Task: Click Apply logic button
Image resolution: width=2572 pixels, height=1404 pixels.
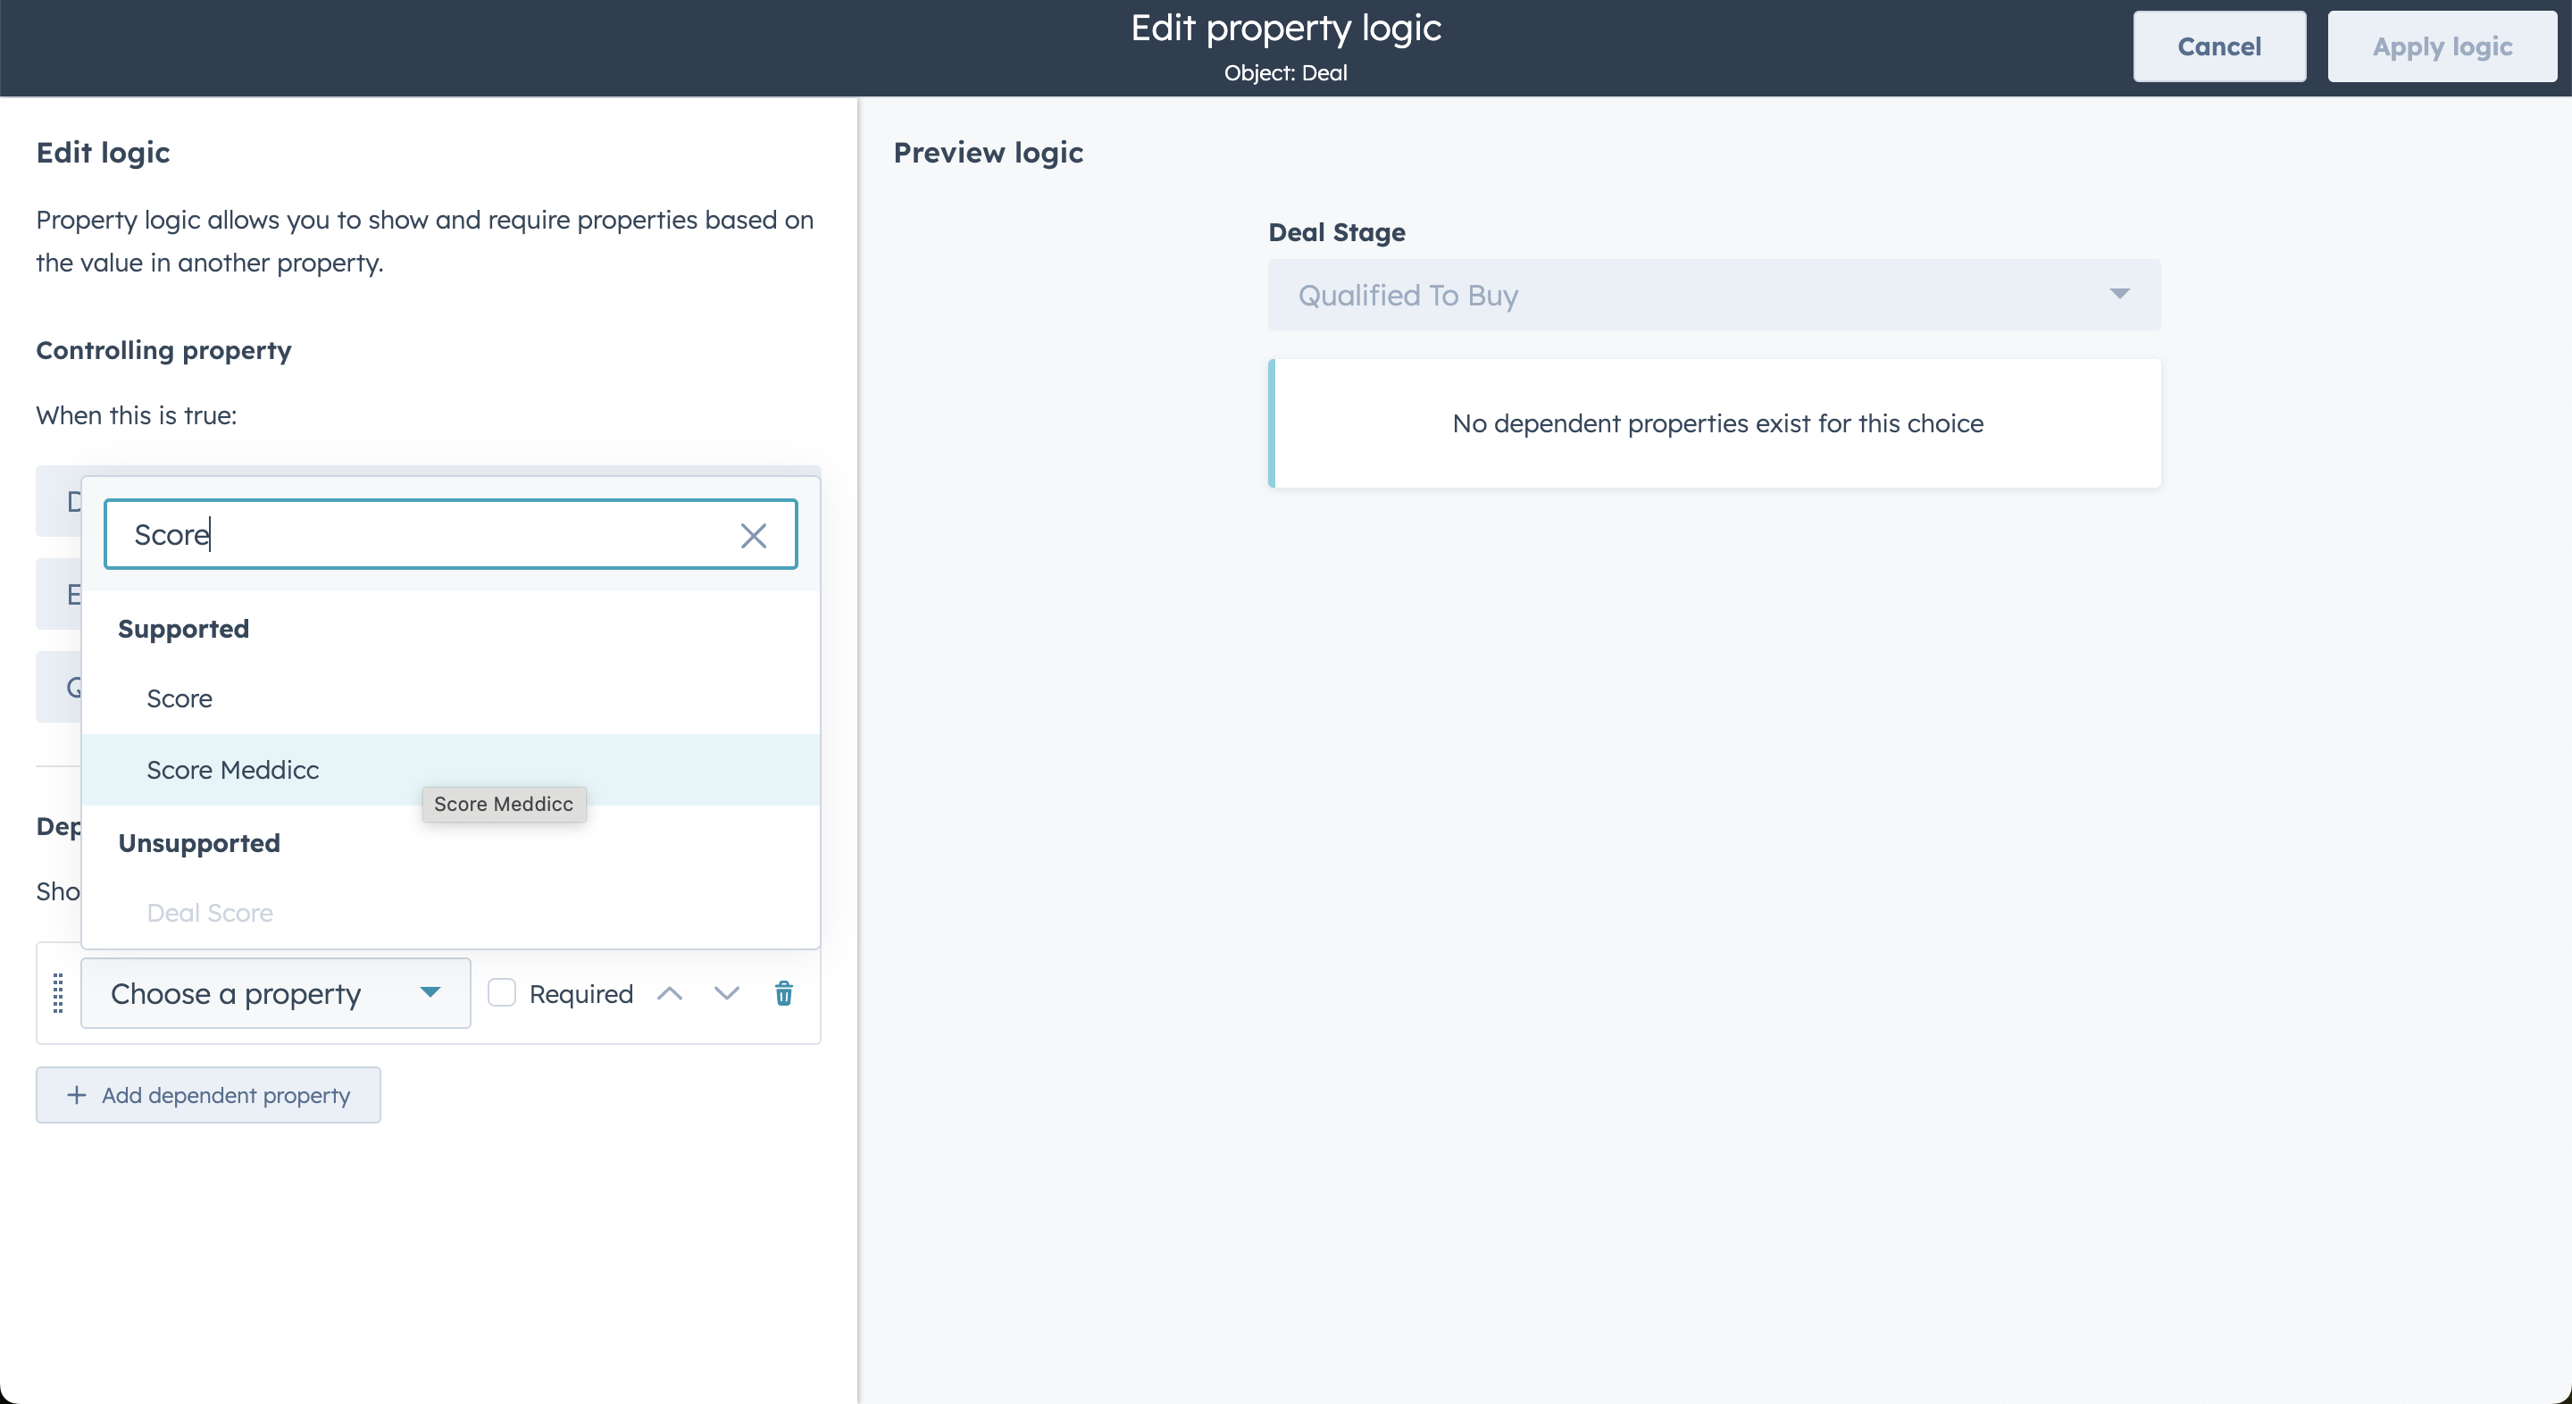Action: click(2443, 47)
